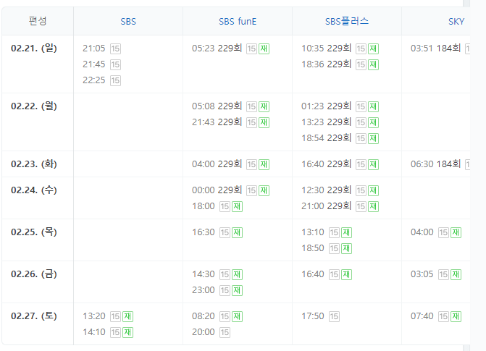Image resolution: width=486 pixels, height=351 pixels.
Task: Click the 재 rerun badge beside 14:10
Action: (x=127, y=332)
